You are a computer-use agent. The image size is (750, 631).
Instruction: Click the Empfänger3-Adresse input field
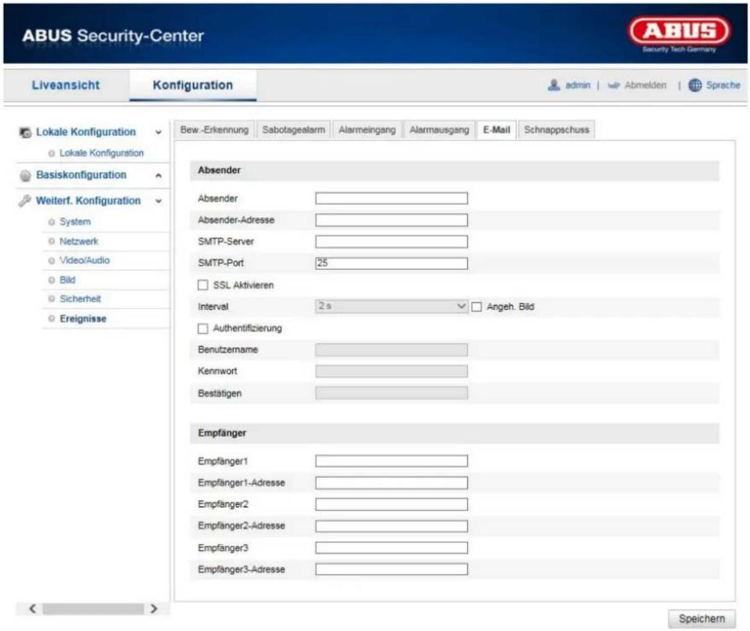pyautogui.click(x=391, y=569)
